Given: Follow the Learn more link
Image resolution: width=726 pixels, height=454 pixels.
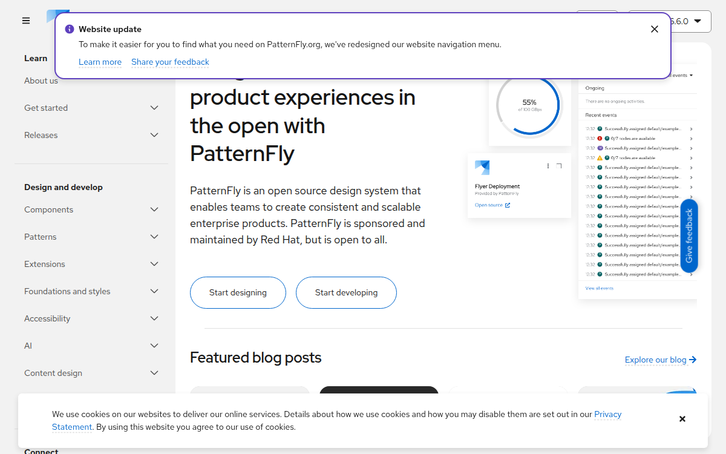Looking at the screenshot, I should coord(100,62).
